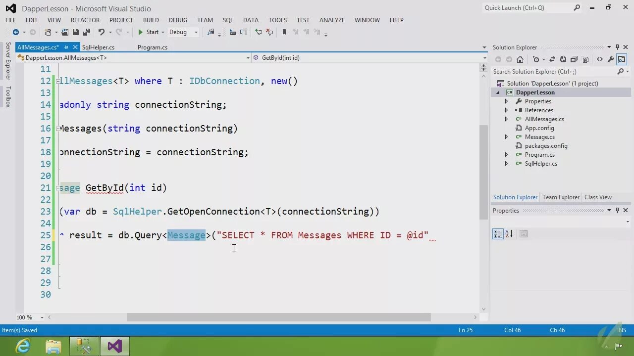Save the current file via toolbar

pos(76,32)
